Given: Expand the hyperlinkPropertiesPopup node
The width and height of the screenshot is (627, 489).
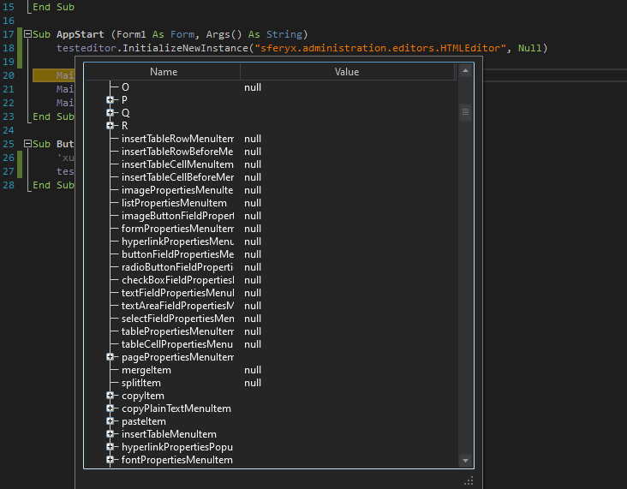Looking at the screenshot, I should 110,447.
